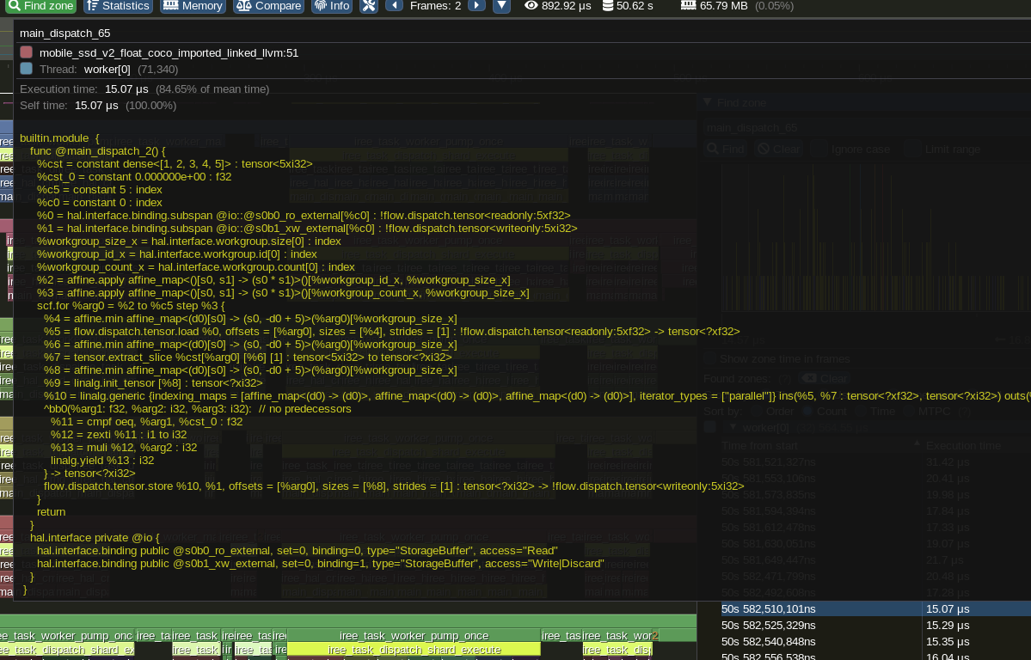Click the memory chip icon showing 65.79 MB
Screen dimensions: 1031x660
[x=688, y=6]
